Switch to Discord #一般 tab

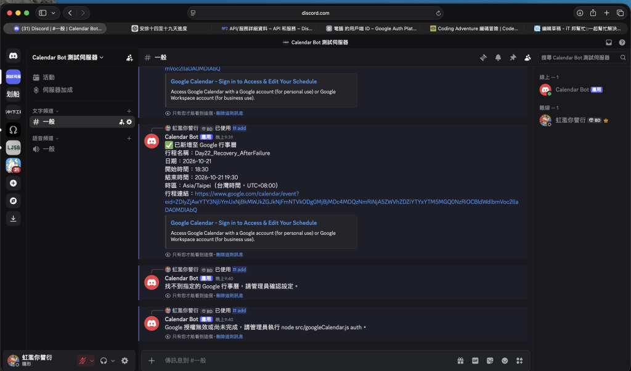pos(55,28)
